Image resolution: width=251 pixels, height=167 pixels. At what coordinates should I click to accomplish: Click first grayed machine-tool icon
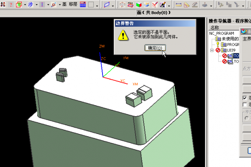click(x=220, y=5)
